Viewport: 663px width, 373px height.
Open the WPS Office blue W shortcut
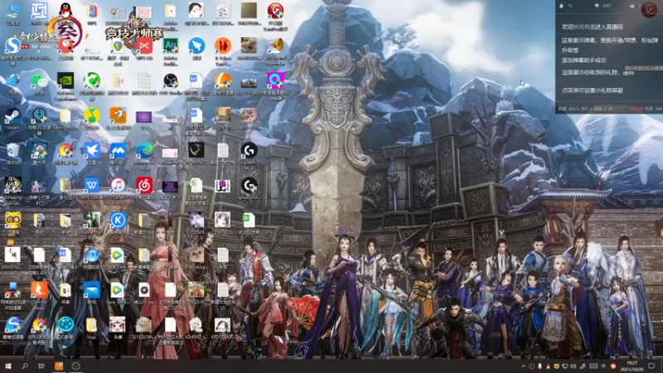pyautogui.click(x=92, y=186)
